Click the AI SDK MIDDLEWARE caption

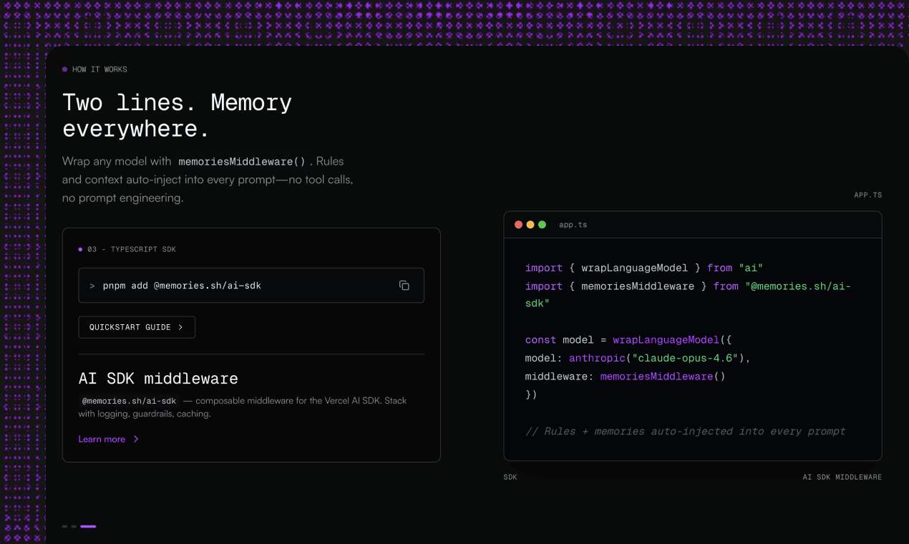(842, 476)
